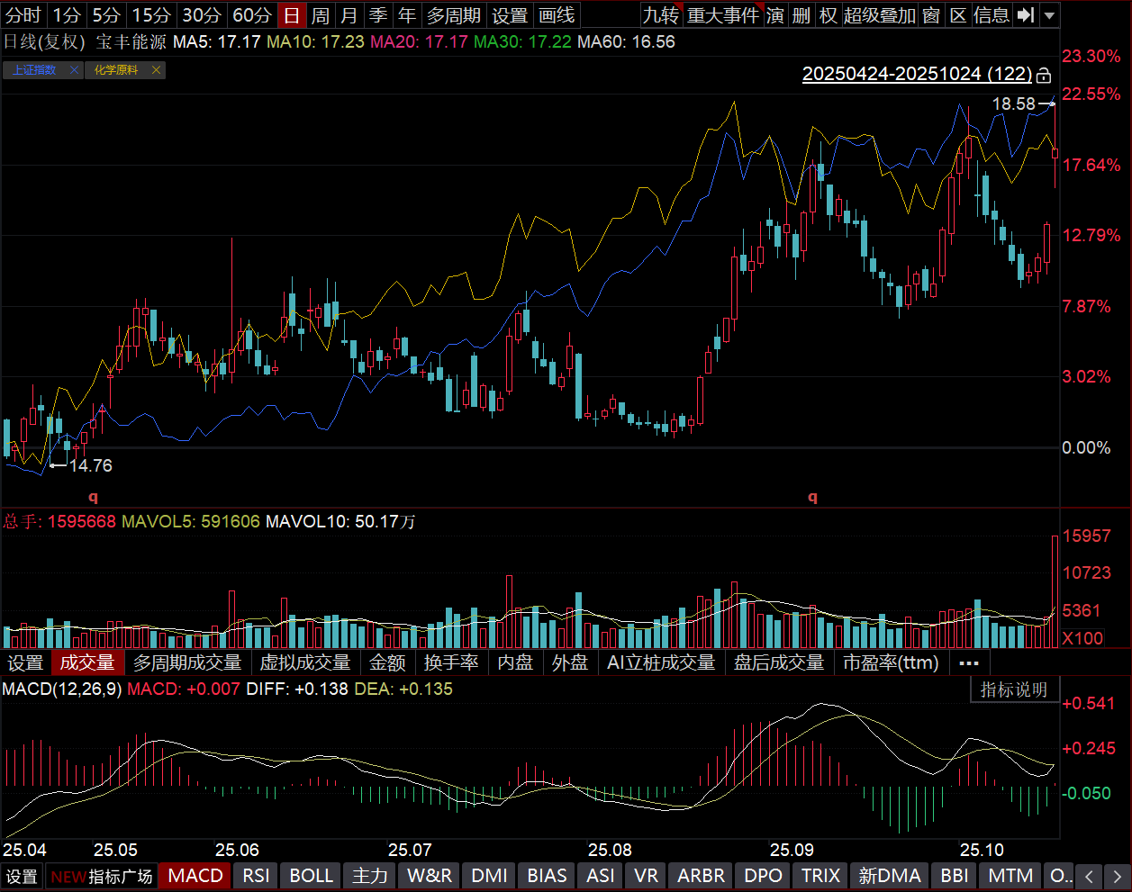This screenshot has width=1132, height=892.
Task: Click the 区 interval statistics icon
Action: (x=958, y=15)
